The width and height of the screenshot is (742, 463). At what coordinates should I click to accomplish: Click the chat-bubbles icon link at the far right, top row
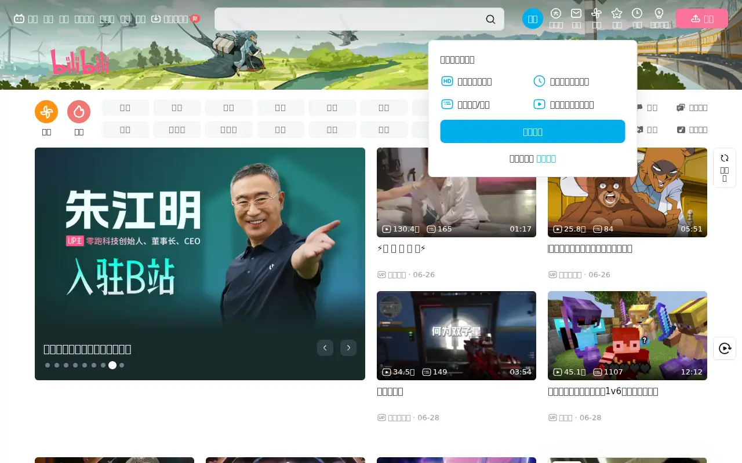[692, 108]
